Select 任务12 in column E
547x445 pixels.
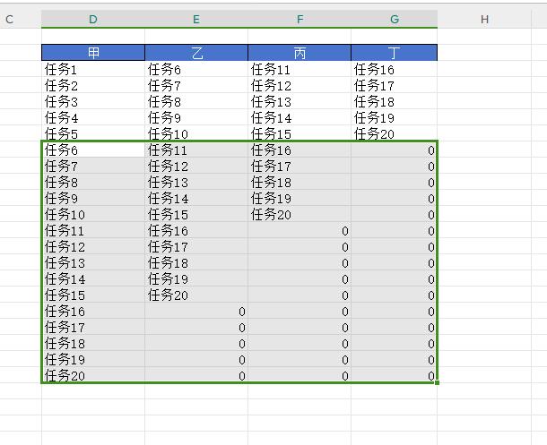coord(196,166)
